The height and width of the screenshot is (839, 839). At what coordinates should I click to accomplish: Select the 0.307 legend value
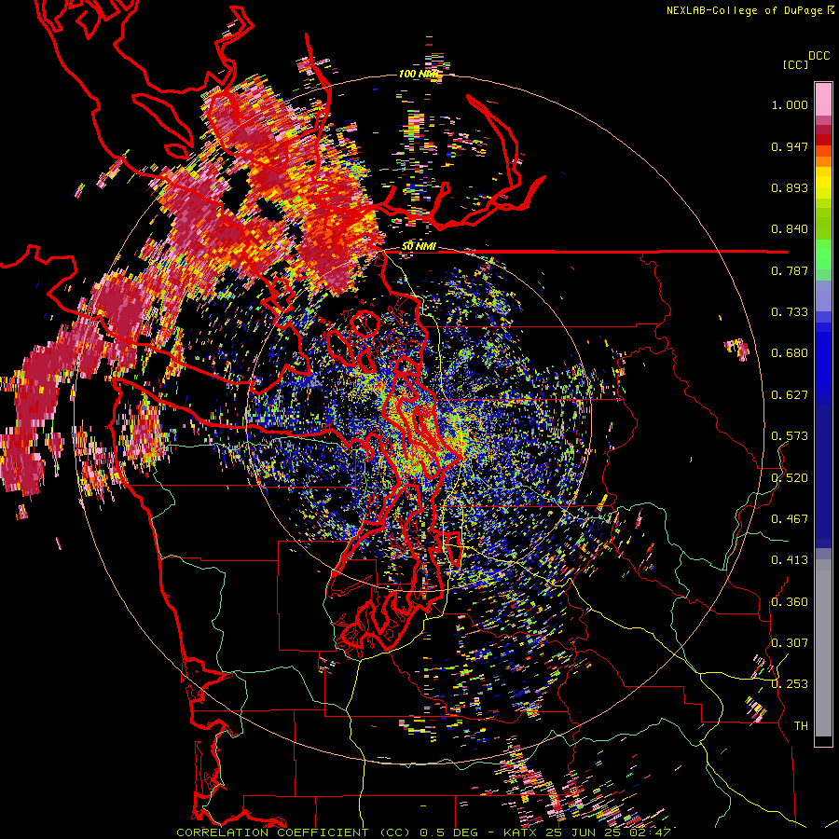[x=790, y=642]
